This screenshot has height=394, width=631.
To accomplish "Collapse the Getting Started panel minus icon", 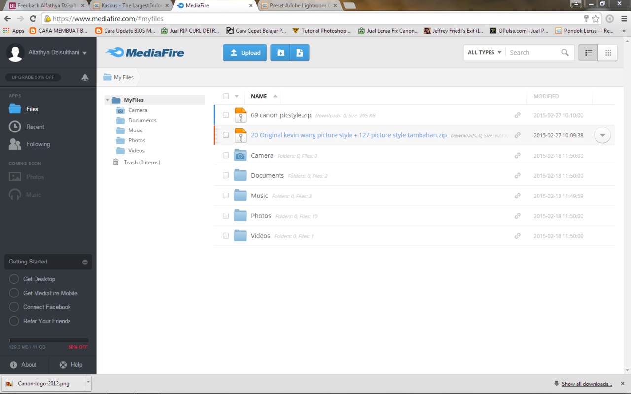I will pos(85,262).
